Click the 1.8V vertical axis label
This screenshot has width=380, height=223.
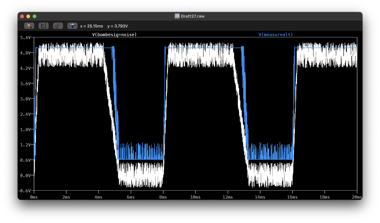[25, 129]
